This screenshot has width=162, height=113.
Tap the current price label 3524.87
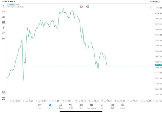pos(158,65)
